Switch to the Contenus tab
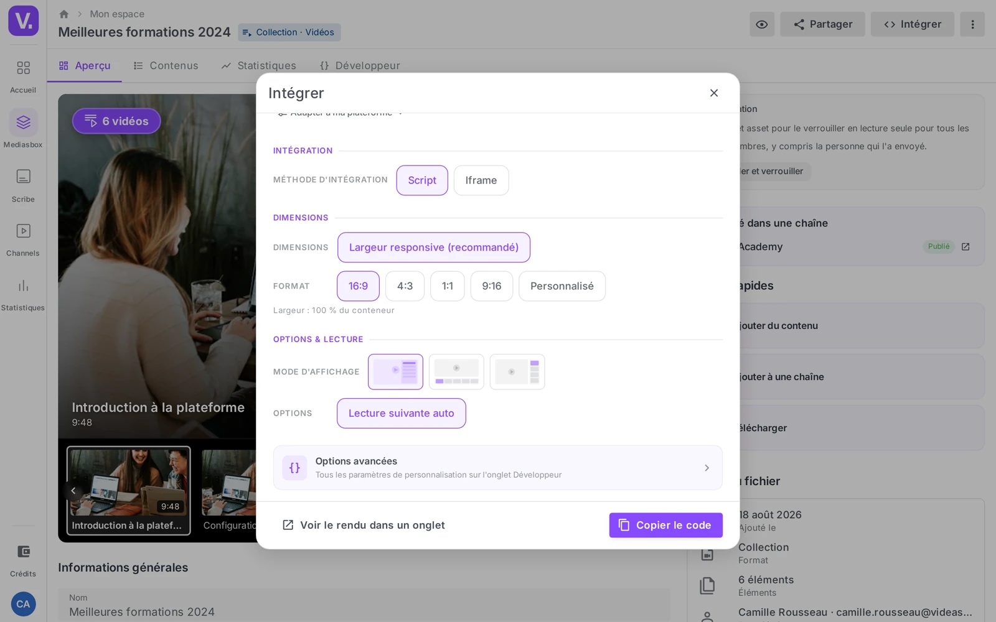 pos(166,66)
